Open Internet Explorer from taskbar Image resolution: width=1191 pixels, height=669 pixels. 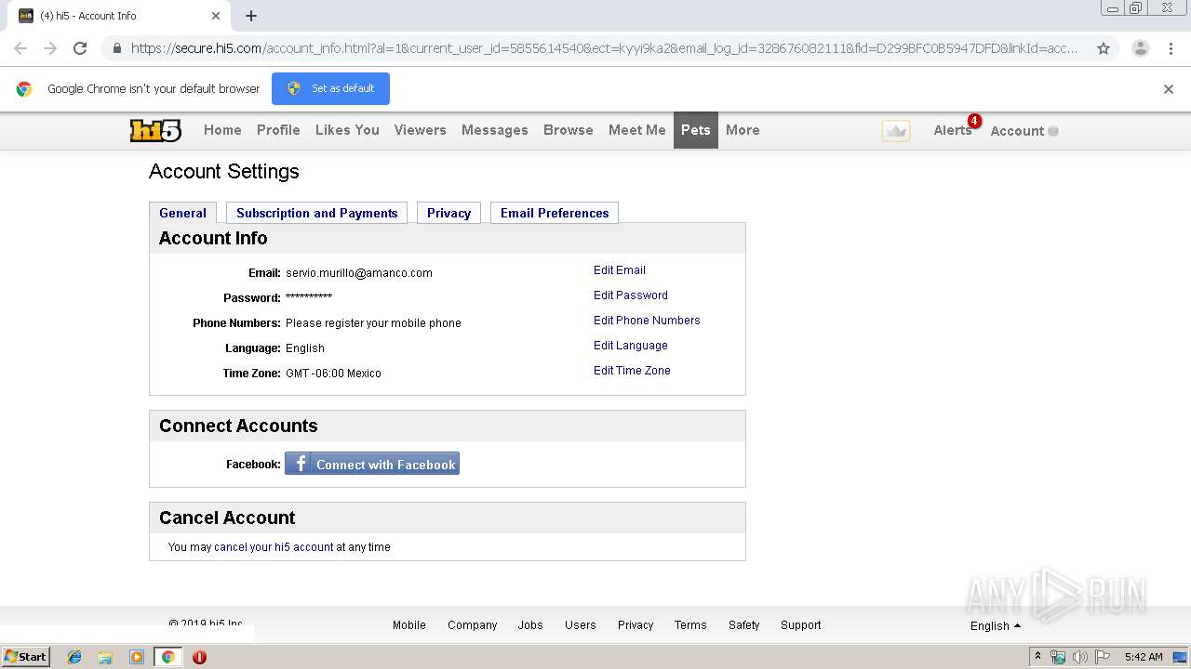(x=74, y=657)
